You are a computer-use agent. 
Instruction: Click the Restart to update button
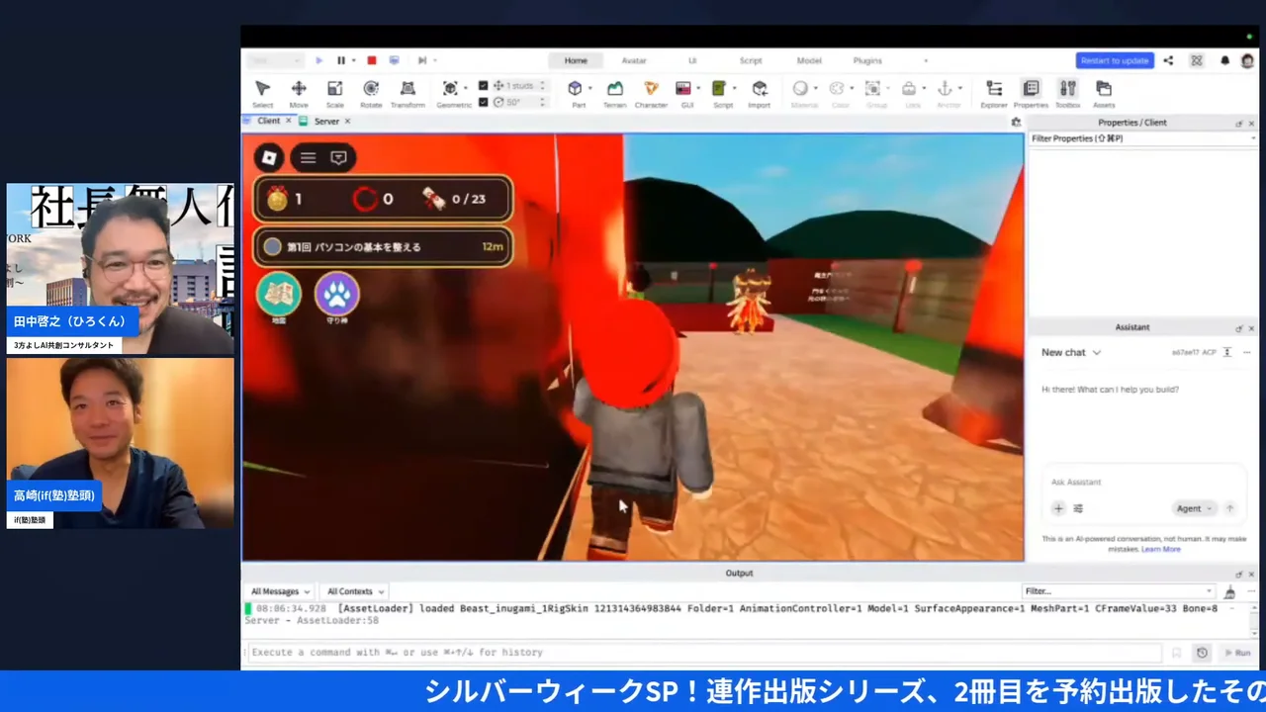[x=1115, y=60]
